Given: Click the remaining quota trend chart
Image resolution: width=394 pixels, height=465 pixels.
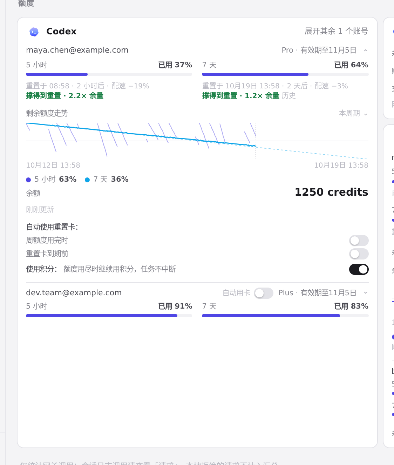Looking at the screenshot, I should click(197, 141).
